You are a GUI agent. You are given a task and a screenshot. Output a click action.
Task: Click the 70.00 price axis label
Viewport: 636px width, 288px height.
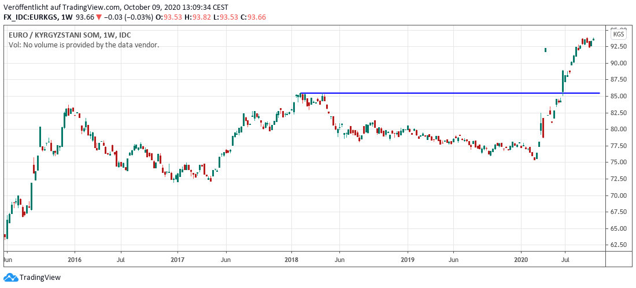pyautogui.click(x=618, y=195)
